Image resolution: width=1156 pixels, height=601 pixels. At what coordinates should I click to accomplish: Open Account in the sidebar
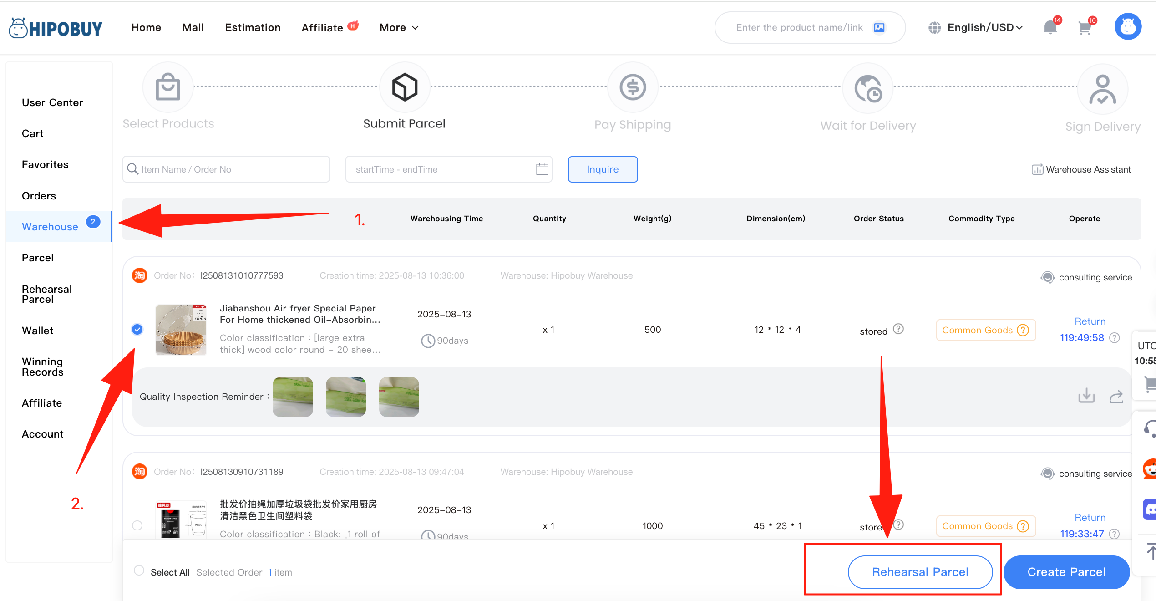tap(43, 434)
